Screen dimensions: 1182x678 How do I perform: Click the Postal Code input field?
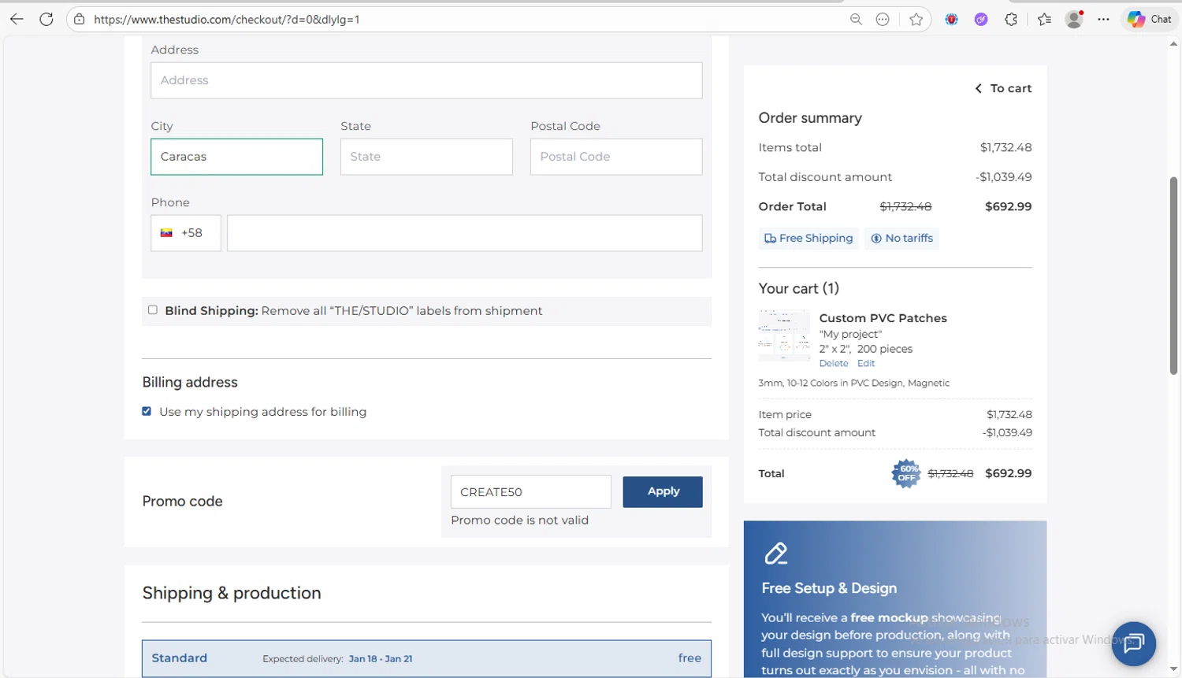click(616, 157)
